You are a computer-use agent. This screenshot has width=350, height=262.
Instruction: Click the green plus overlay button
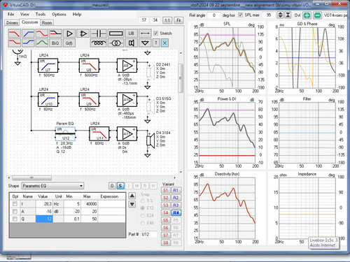click(307, 15)
